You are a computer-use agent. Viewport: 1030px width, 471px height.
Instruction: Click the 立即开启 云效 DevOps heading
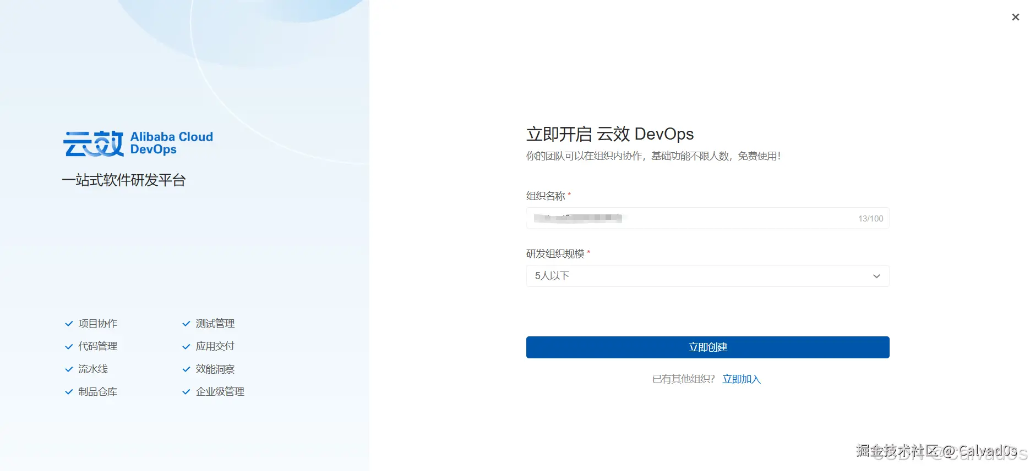click(x=610, y=134)
